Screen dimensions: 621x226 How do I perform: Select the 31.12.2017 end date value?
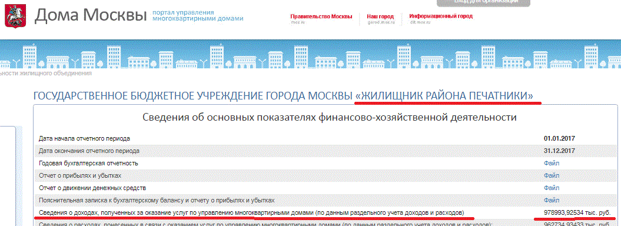(559, 151)
